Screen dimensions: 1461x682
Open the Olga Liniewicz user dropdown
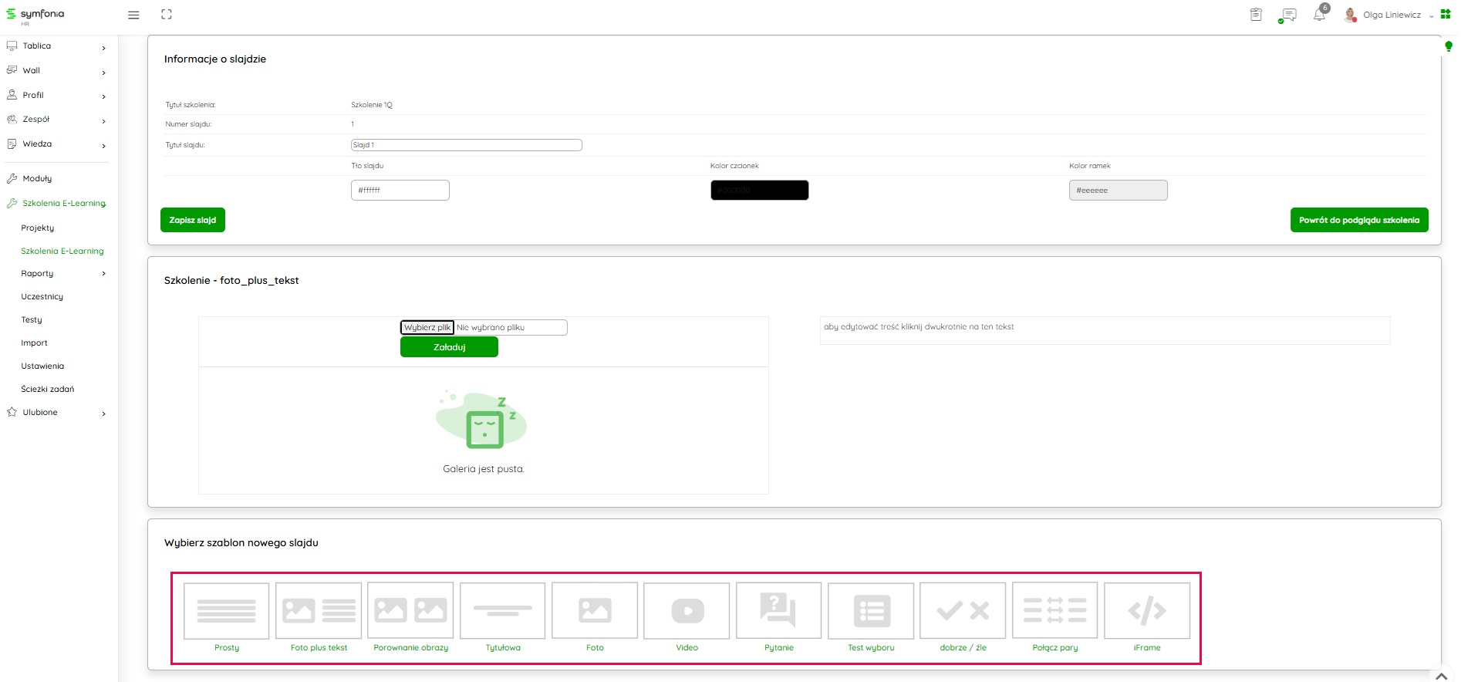tap(1391, 15)
